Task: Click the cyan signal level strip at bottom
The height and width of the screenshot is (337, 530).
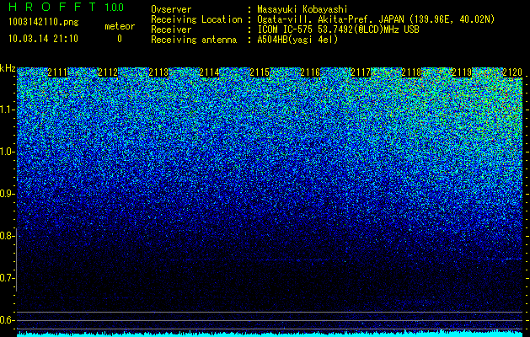Action: tap(270, 334)
